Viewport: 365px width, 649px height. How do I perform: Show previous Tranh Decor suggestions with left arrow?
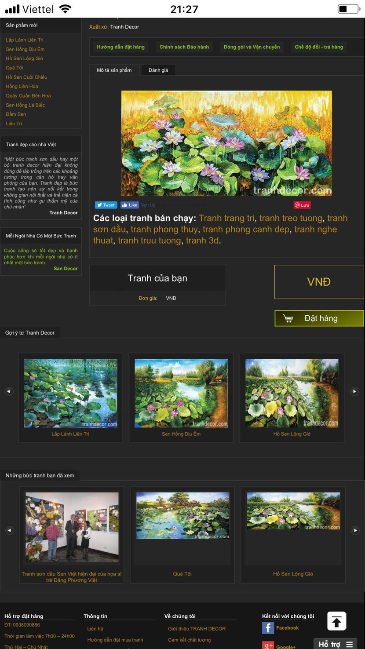pos(9,391)
